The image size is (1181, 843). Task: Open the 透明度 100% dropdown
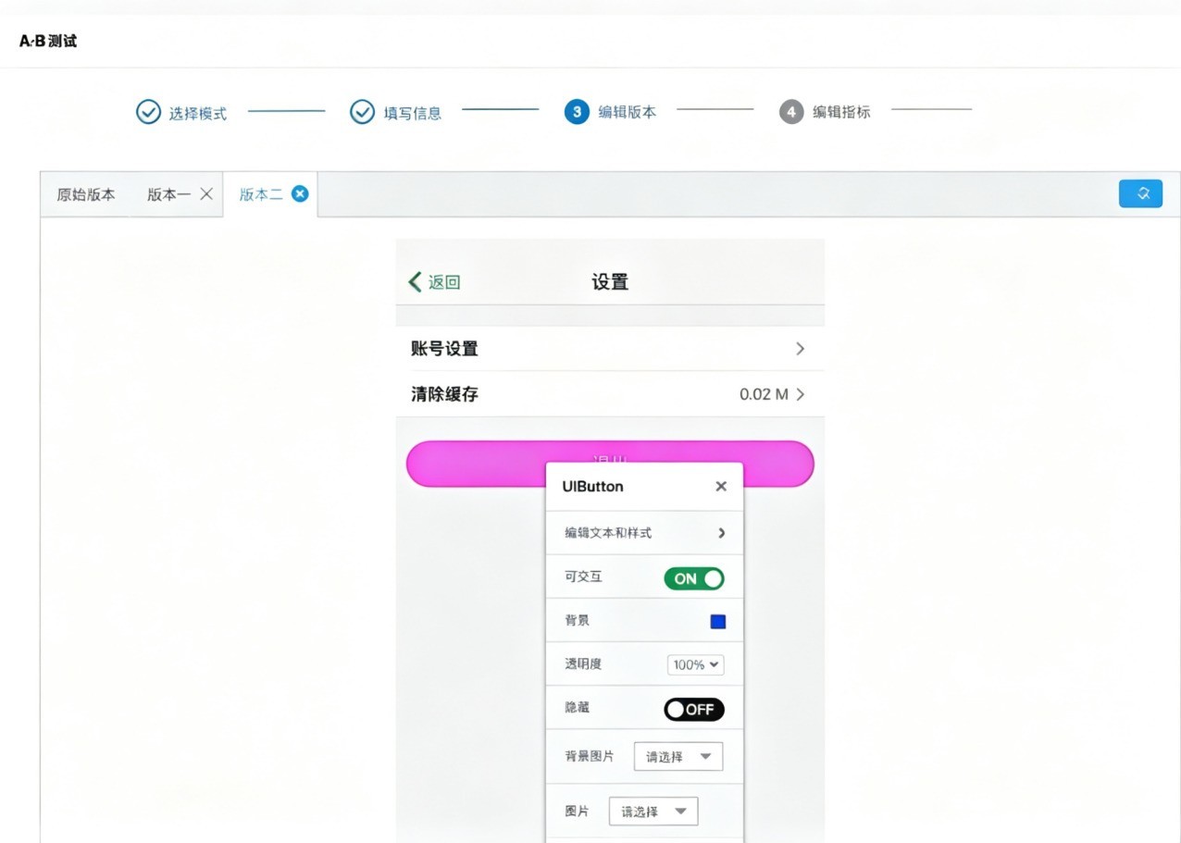pyautogui.click(x=696, y=664)
